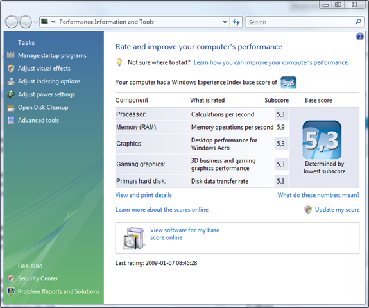Click the magnifier search icon
Screen dimensions: 369x308
point(358,22)
